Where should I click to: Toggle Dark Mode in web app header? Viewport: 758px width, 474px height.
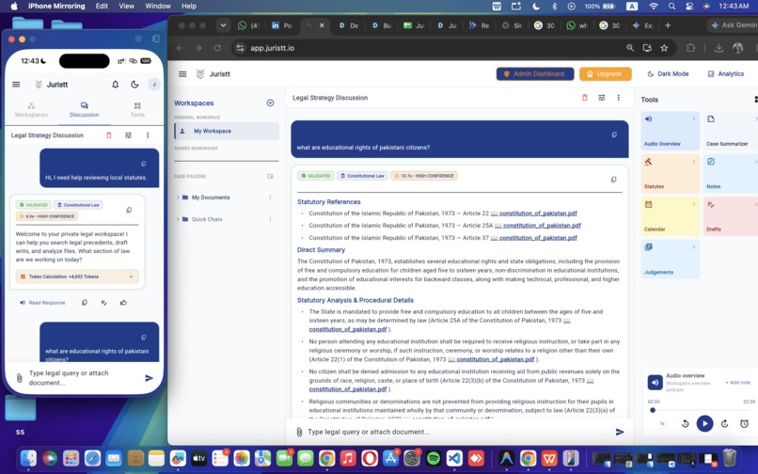click(x=668, y=74)
